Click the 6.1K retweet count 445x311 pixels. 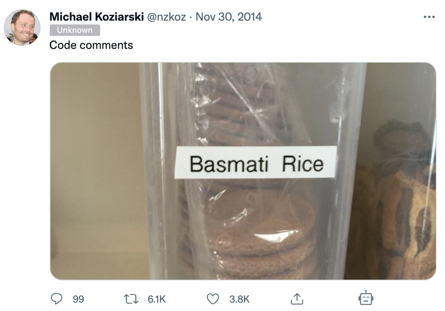(156, 299)
